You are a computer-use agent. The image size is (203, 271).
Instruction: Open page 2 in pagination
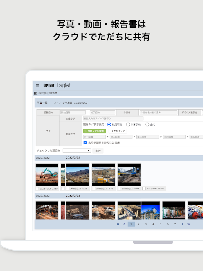click(x=138, y=224)
